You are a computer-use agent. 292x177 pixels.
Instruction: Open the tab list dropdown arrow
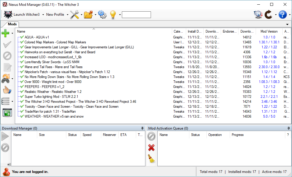pyautogui.click(x=287, y=24)
